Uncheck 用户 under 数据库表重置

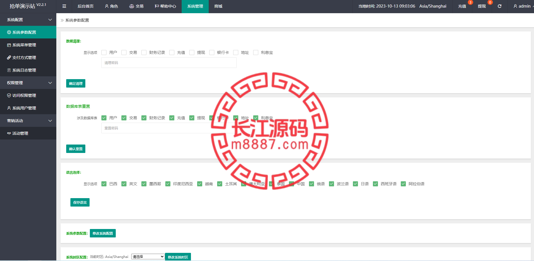104,118
